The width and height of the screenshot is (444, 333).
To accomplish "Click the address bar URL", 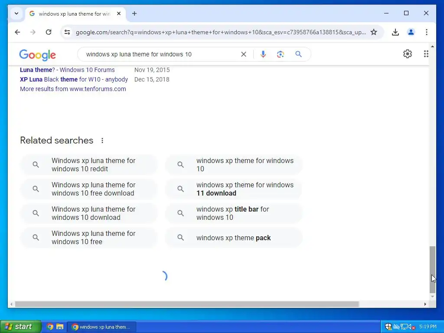I will click(221, 32).
